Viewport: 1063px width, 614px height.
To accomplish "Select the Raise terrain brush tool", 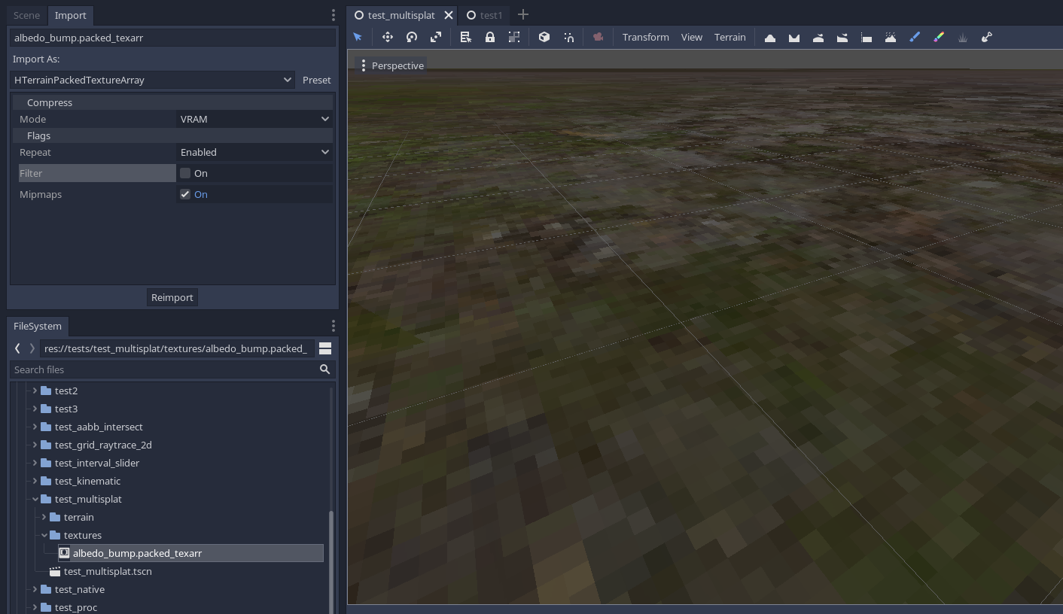I will [x=769, y=37].
